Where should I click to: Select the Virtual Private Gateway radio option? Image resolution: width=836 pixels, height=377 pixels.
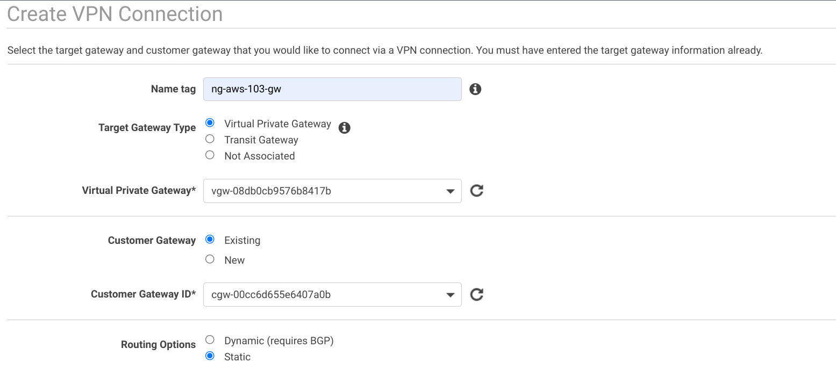coord(210,123)
